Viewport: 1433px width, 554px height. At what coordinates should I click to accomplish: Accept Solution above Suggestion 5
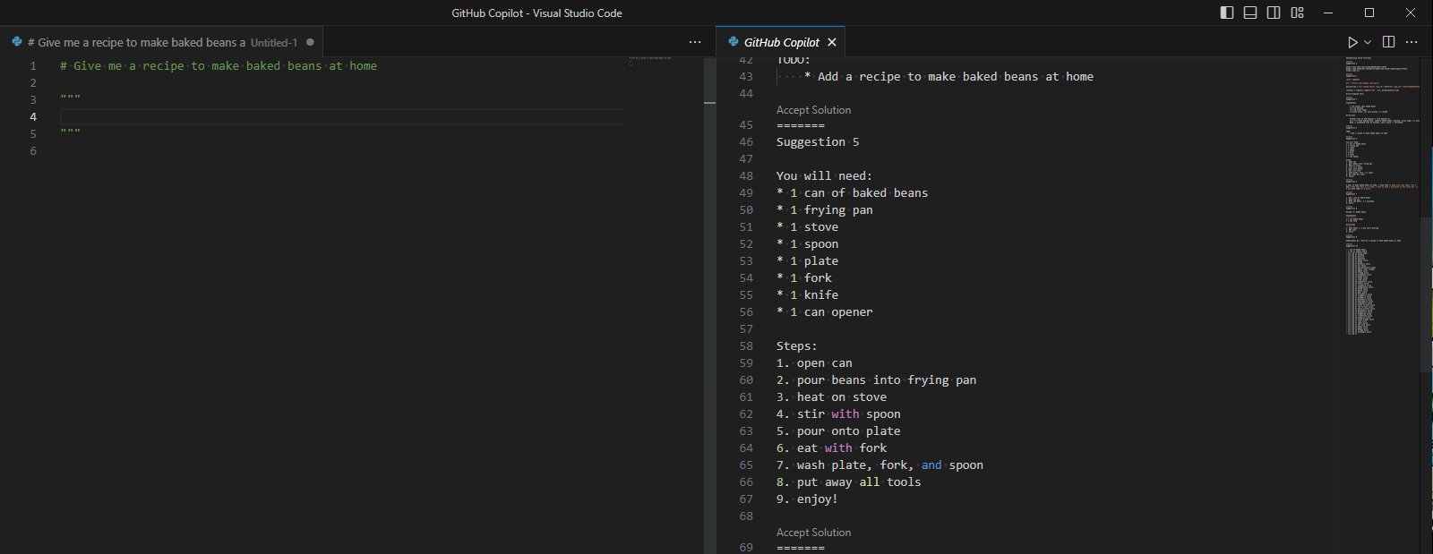click(813, 110)
